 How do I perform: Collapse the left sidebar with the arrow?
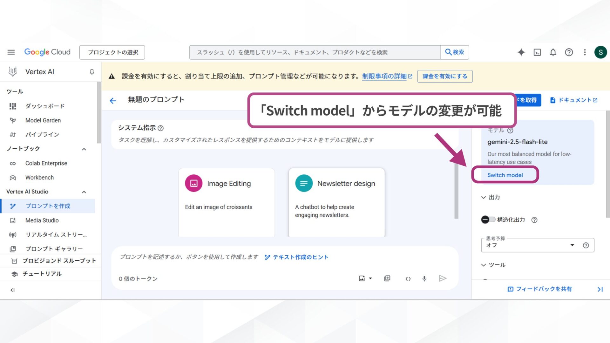pyautogui.click(x=13, y=289)
